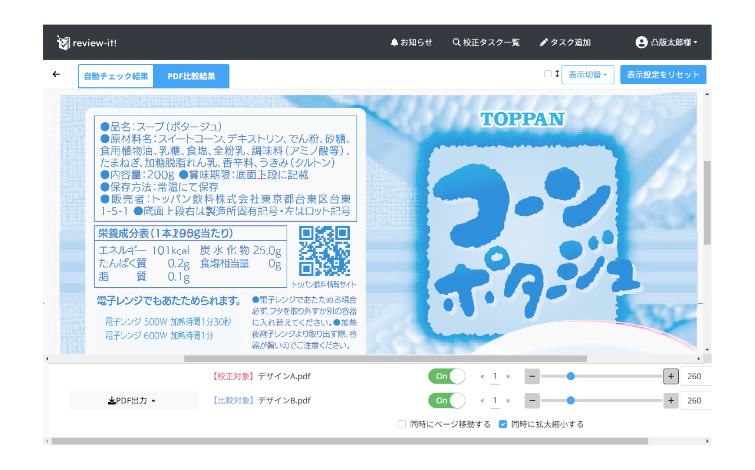Toggle the デザインB.pdf On switch
The height and width of the screenshot is (470, 755).
click(446, 400)
